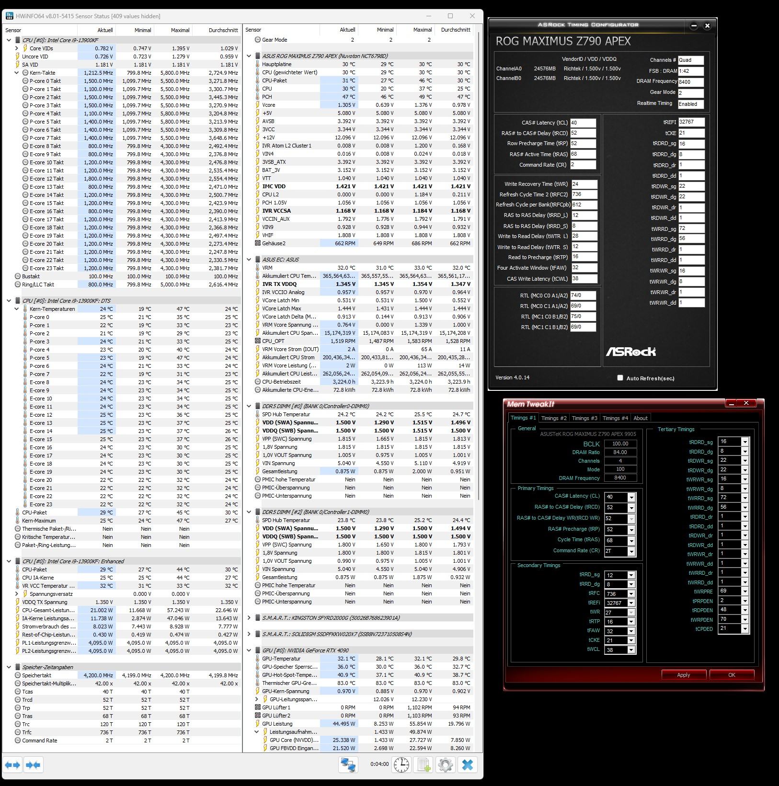Enable the Auto Refresh(sec) checkbox
This screenshot has width=779, height=786.
click(620, 378)
